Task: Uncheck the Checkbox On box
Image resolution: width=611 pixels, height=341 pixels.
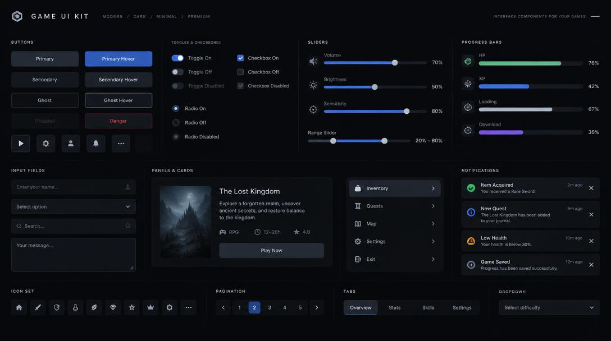Action: [x=240, y=58]
